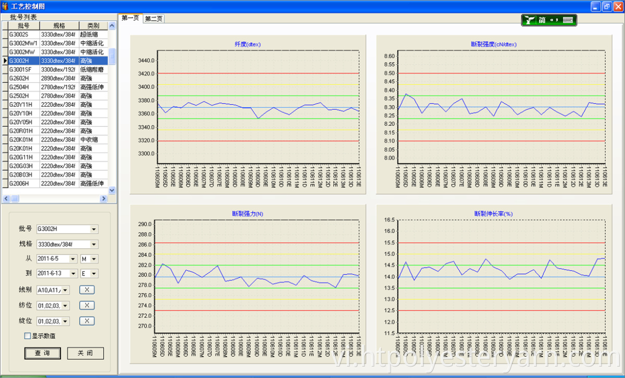Click the IME soft keyboard icon
This screenshot has width=625, height=378.
(569, 20)
